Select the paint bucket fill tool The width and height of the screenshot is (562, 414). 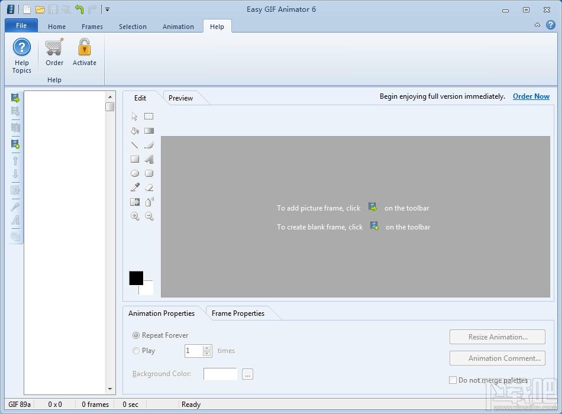[135, 131]
